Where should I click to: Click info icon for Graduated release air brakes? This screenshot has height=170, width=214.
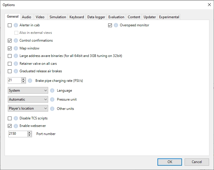[16, 71]
